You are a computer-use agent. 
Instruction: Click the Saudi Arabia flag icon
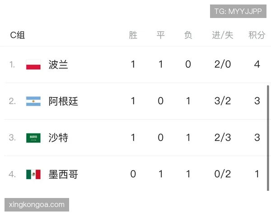[33, 138]
